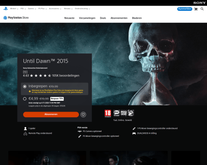Click the Bespaar 75% badge
Viewport: 207px width, 165px height.
(57, 99)
